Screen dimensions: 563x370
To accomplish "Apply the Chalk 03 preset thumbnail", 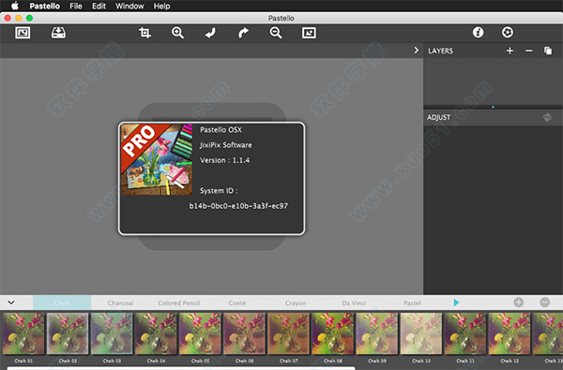I will pos(112,333).
